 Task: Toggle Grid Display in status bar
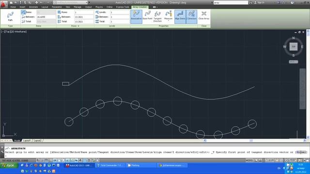point(46,160)
